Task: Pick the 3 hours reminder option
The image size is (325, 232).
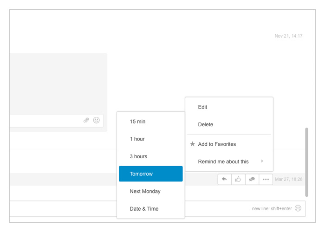Action: 151,156
